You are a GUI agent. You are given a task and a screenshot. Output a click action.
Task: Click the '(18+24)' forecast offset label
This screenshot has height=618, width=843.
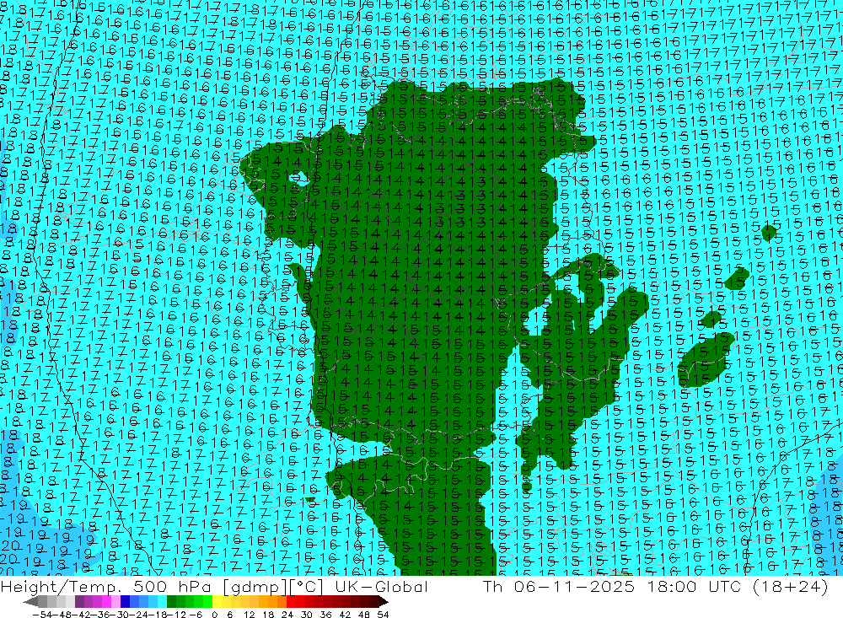point(790,587)
